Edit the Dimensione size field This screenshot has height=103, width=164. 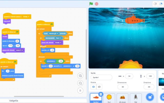tap(123, 87)
